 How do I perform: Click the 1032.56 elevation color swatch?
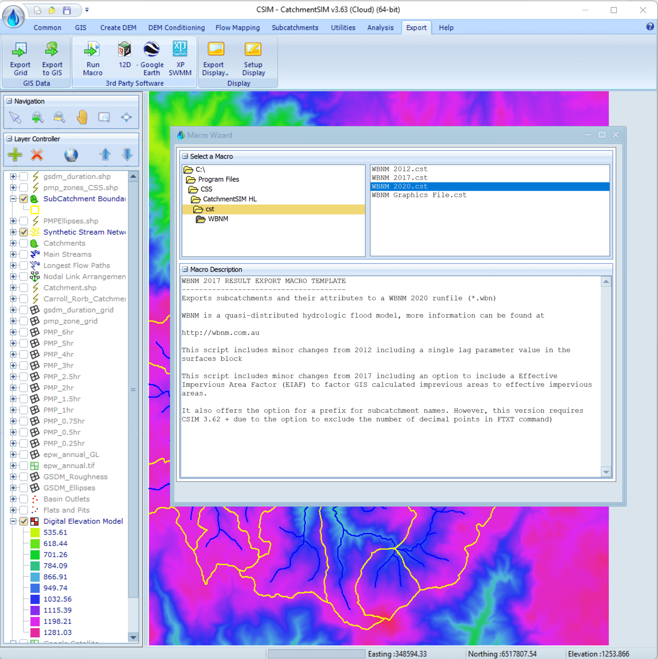click(x=35, y=599)
